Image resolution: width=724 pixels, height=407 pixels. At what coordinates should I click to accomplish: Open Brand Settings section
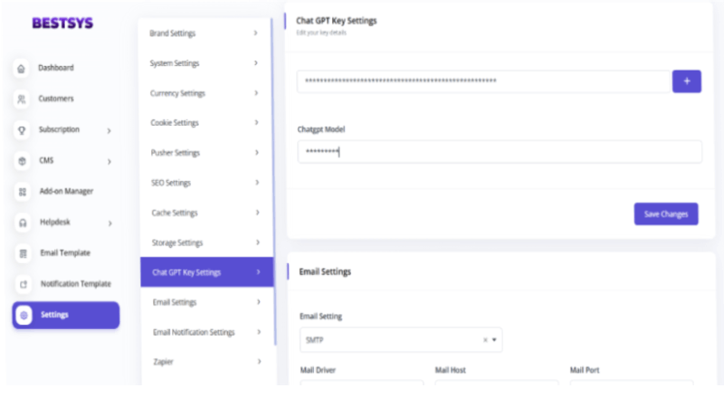(205, 33)
